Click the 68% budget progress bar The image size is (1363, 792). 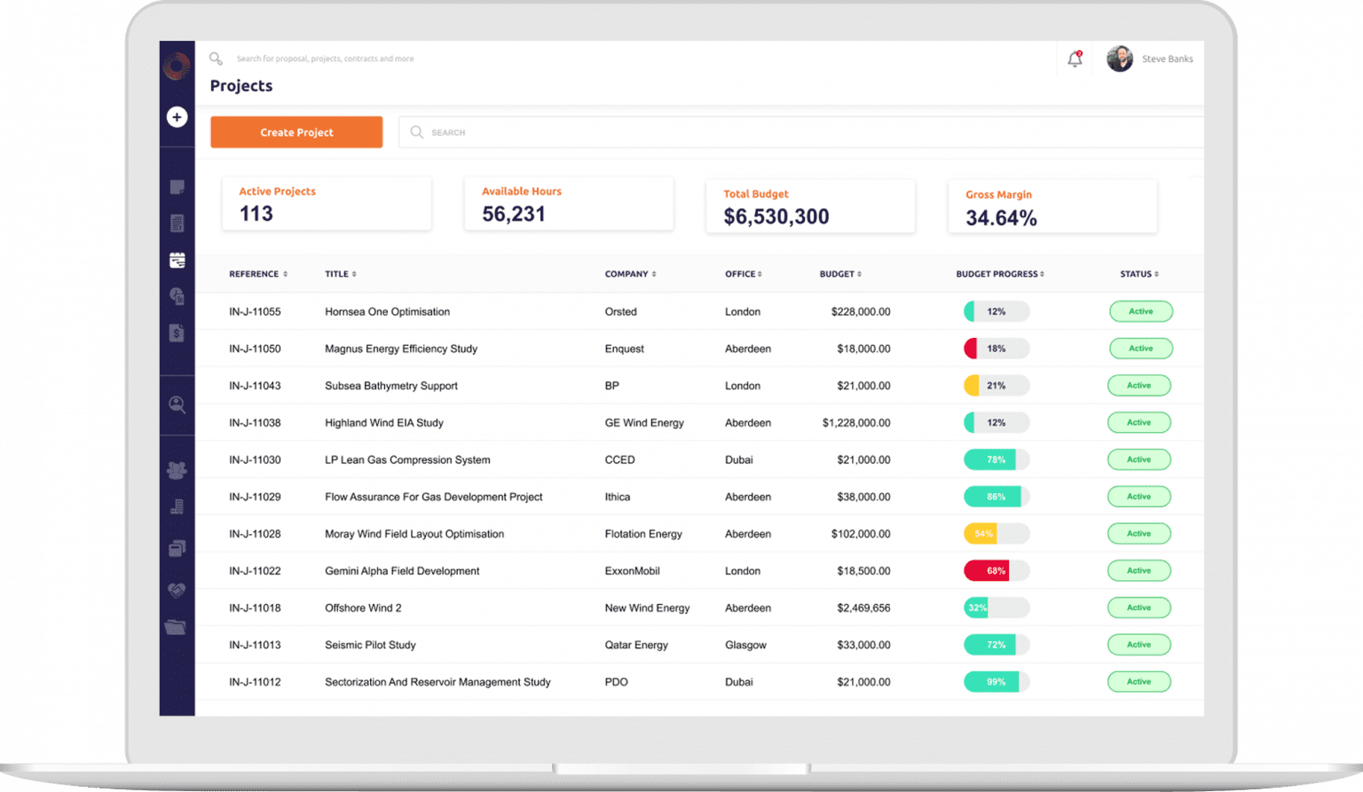pos(996,571)
